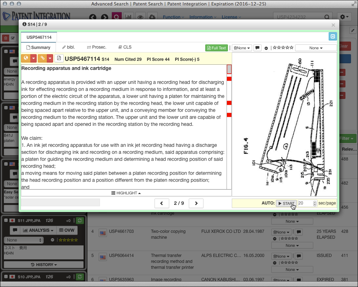
Task: Open the trash None dropdown in dialog toolbar
Action: 242,48
